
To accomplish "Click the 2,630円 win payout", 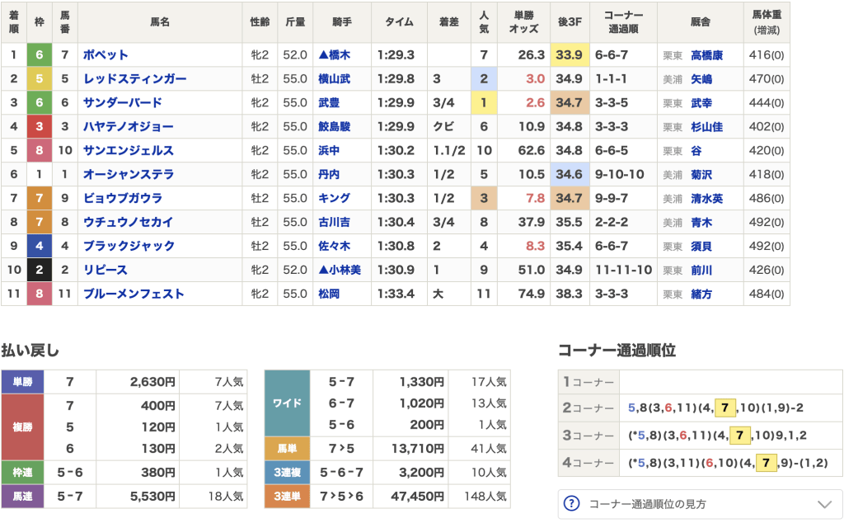I will [x=152, y=382].
